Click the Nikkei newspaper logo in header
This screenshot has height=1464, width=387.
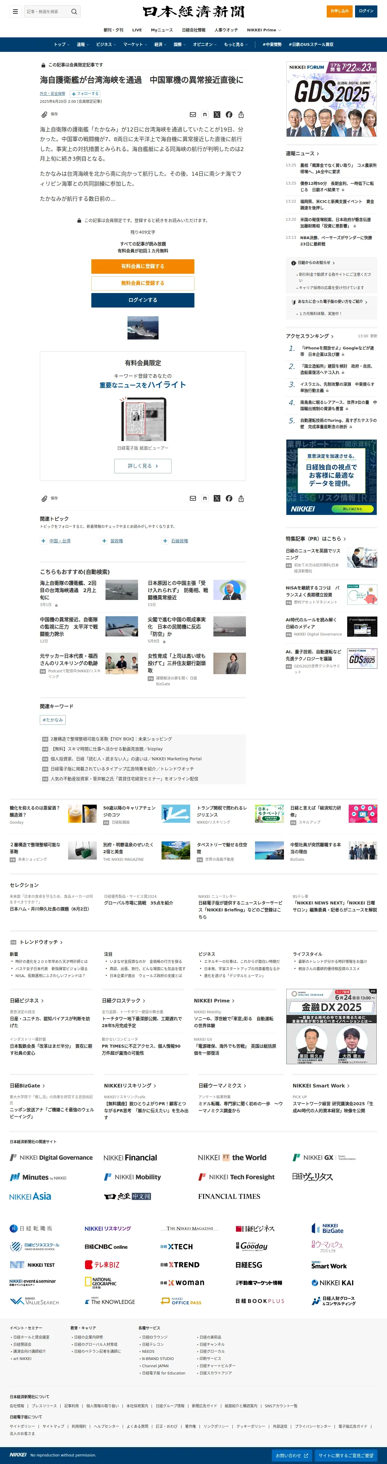(193, 11)
